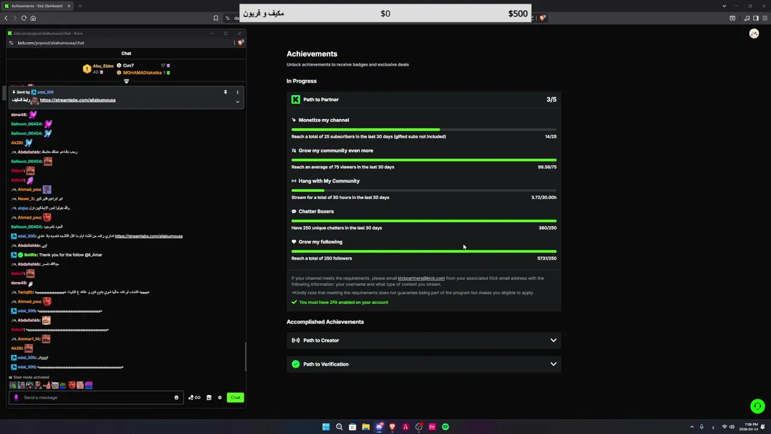Click MOHAMADtakatka leaderboard entry
This screenshot has width=771, height=434.
[x=142, y=73]
